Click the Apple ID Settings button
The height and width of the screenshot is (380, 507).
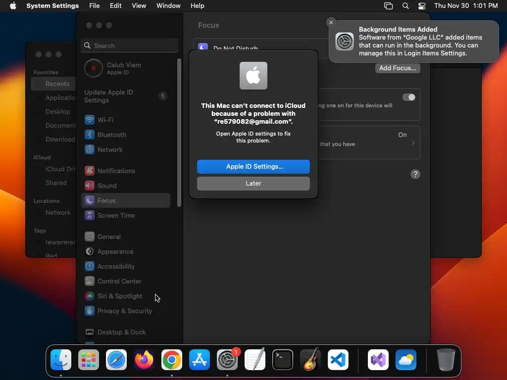click(253, 167)
